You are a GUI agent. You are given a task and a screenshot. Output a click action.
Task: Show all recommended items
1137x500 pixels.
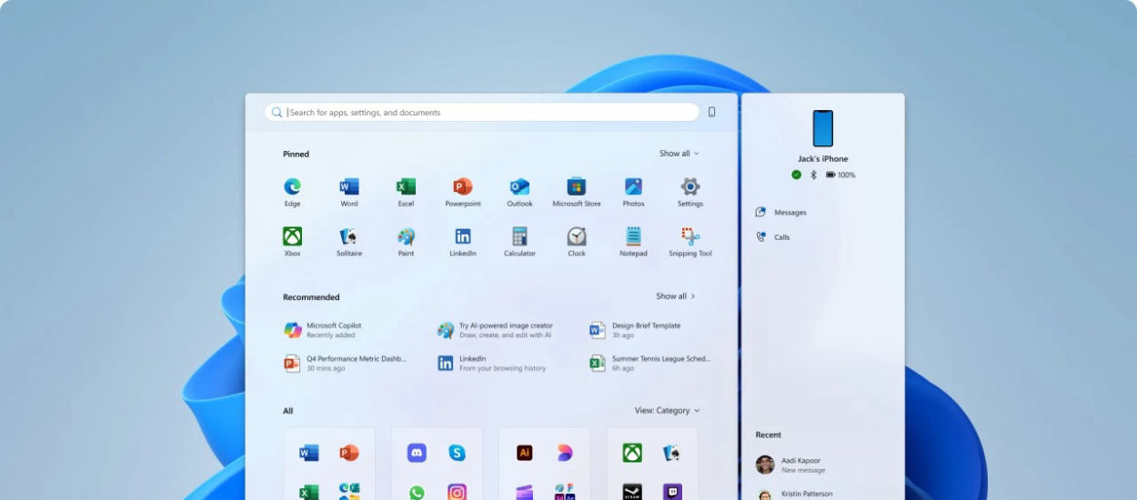coord(675,296)
